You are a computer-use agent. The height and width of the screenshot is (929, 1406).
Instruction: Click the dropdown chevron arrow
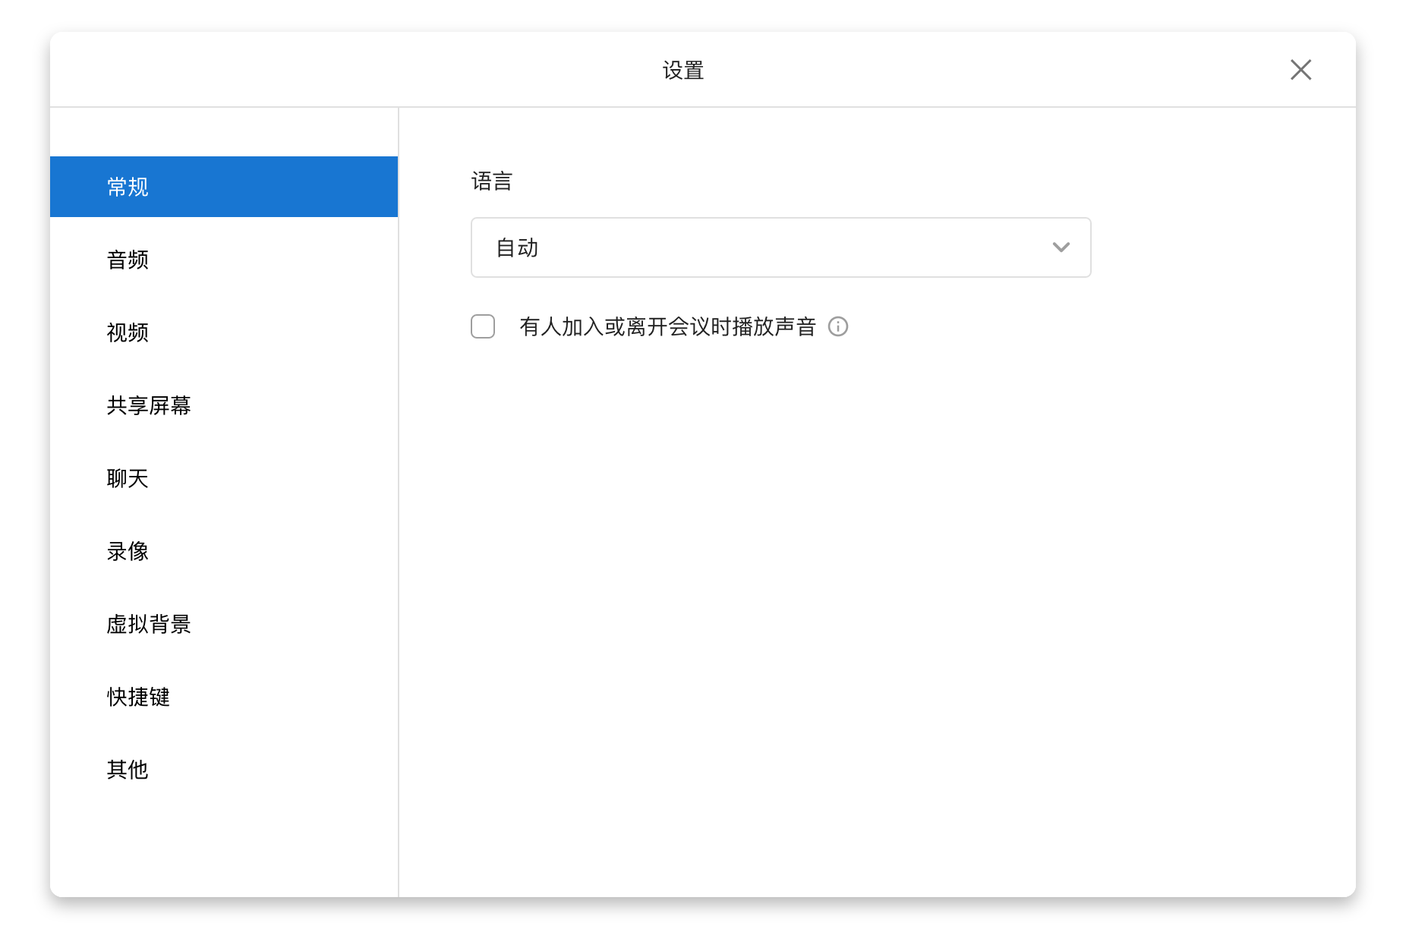[x=1061, y=247]
